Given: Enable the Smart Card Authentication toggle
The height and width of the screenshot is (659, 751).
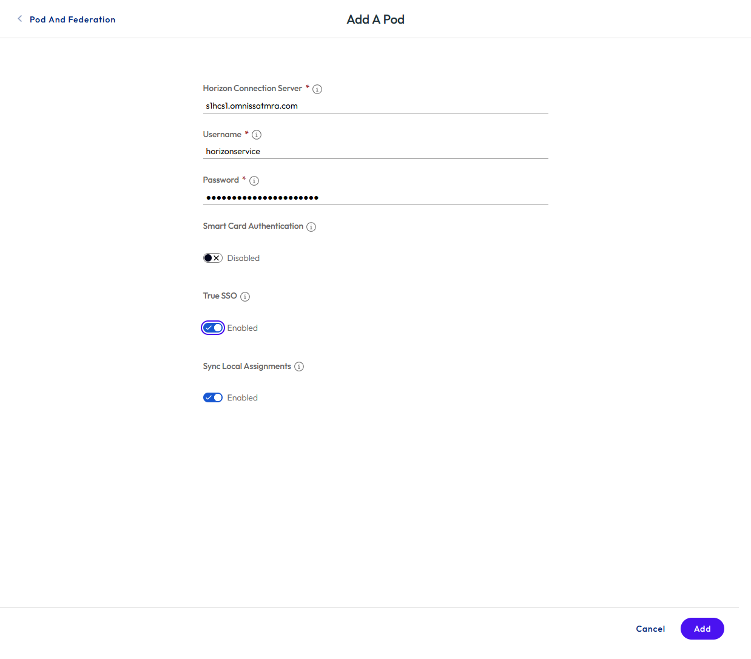Looking at the screenshot, I should 213,258.
